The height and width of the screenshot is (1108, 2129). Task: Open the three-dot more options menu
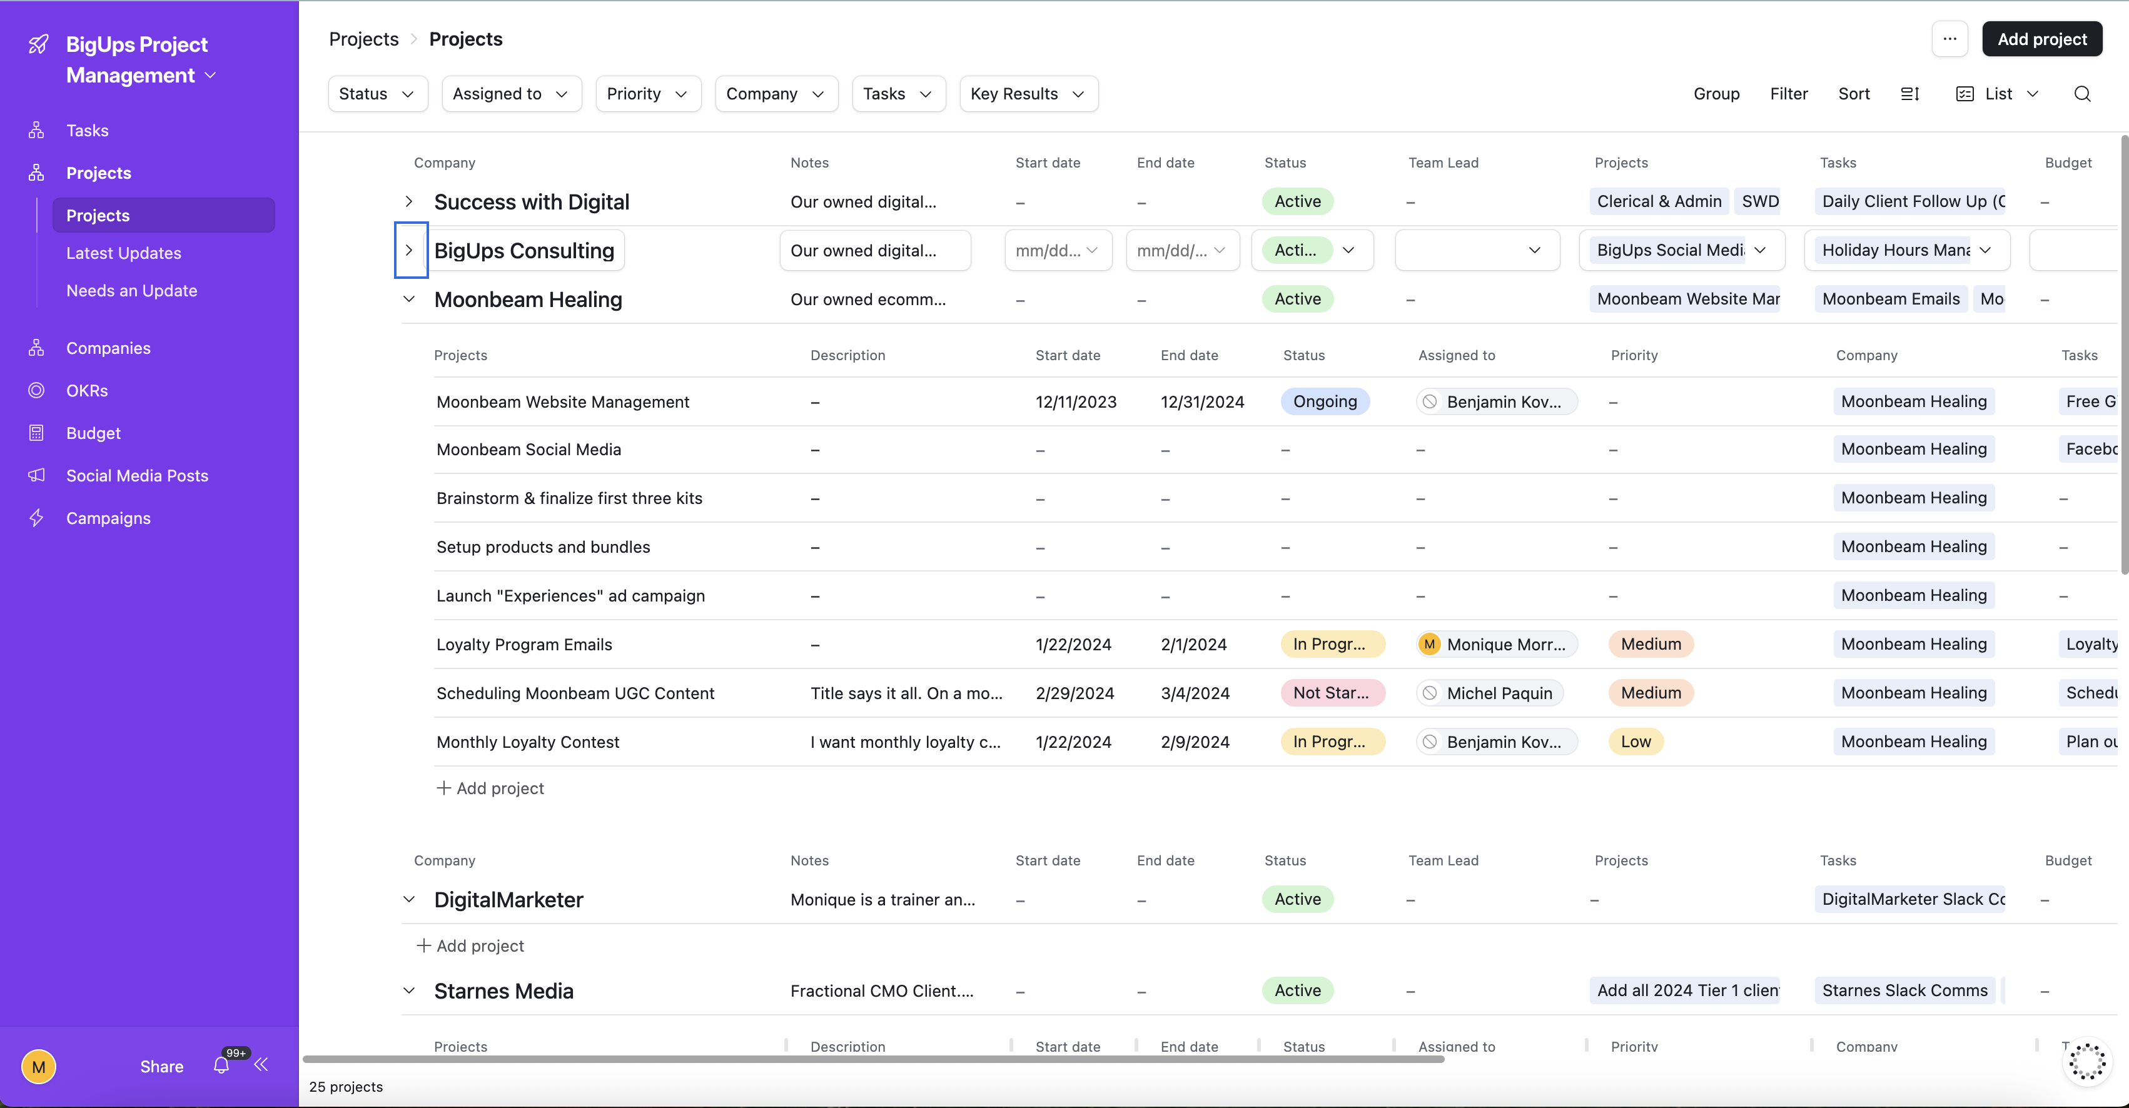(1949, 39)
